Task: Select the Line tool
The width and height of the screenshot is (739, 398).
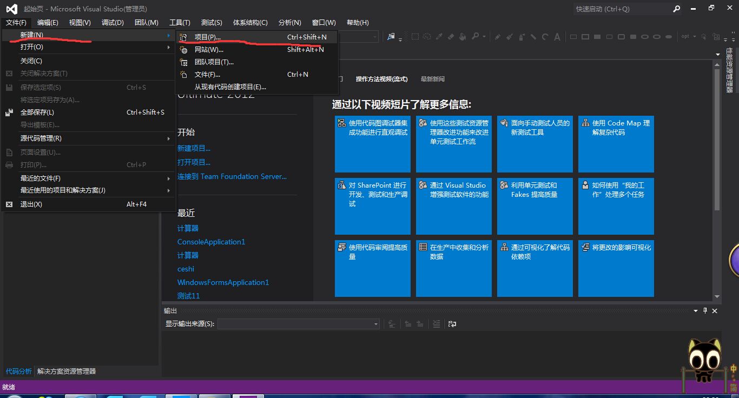Action: point(533,37)
